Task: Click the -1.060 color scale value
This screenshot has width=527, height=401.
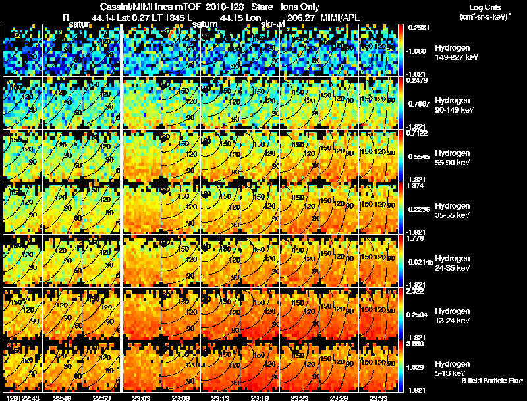Action: [417, 51]
